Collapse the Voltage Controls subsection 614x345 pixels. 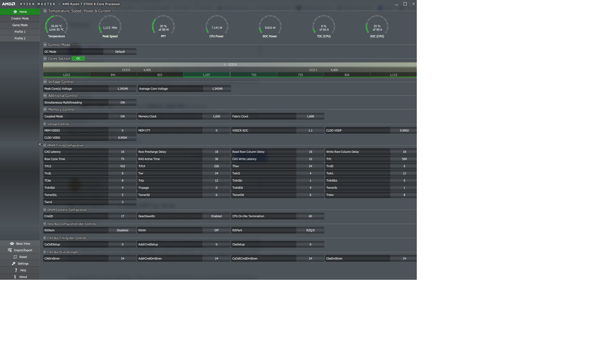tap(45, 124)
